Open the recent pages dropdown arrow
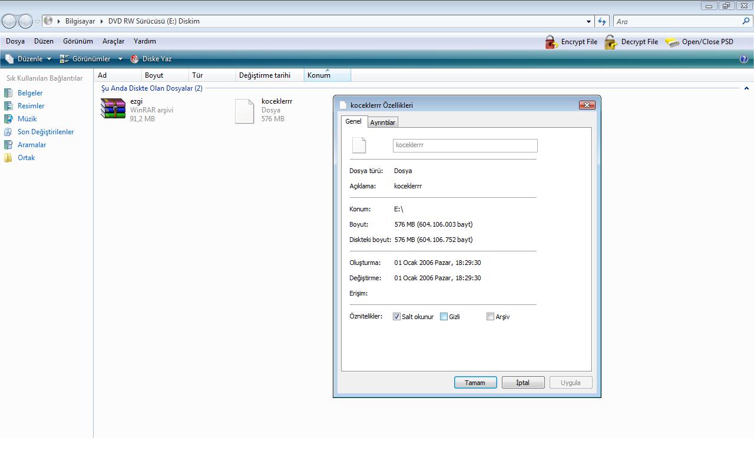754x471 pixels. tap(37, 22)
